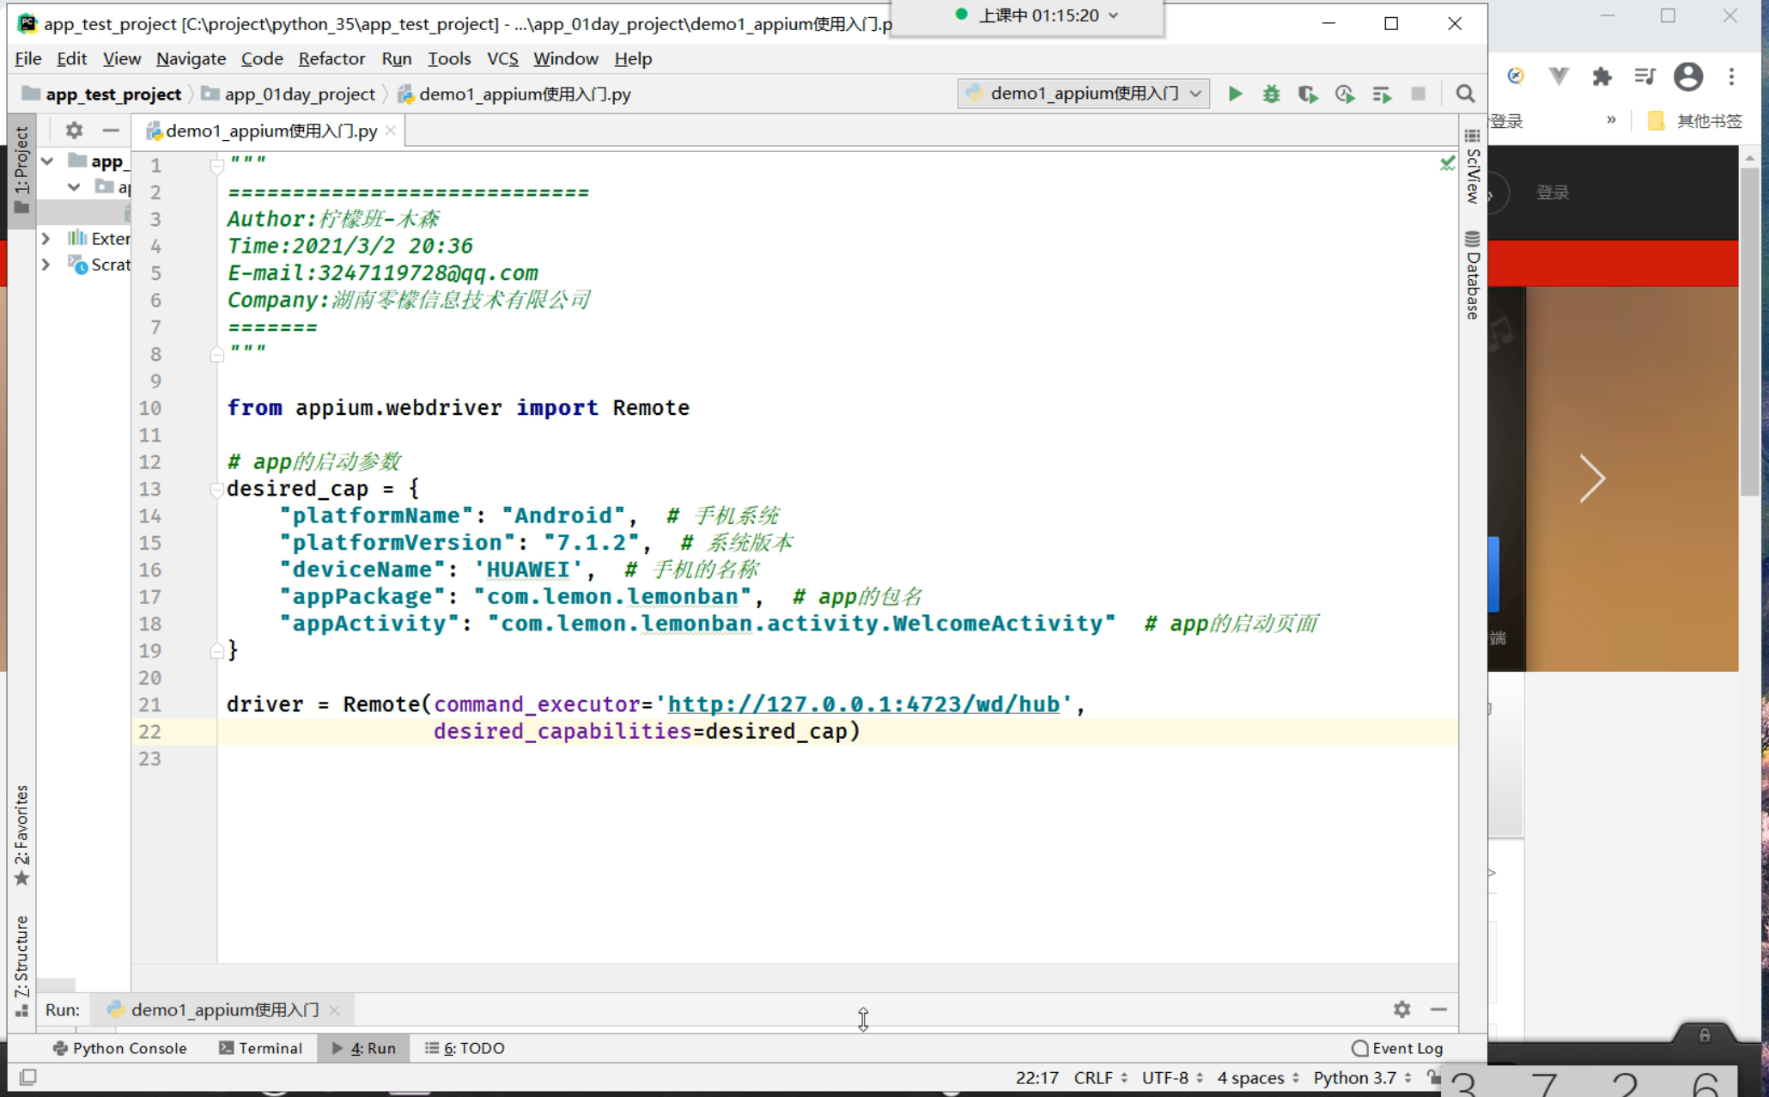Collapse the app_test_project root folder
Image resolution: width=1769 pixels, height=1097 pixels.
[48, 161]
